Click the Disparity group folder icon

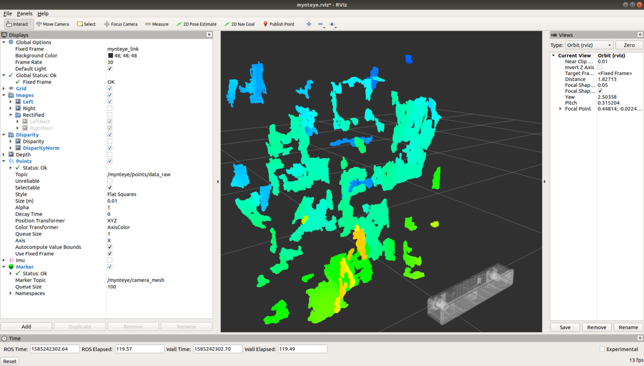(x=11, y=135)
